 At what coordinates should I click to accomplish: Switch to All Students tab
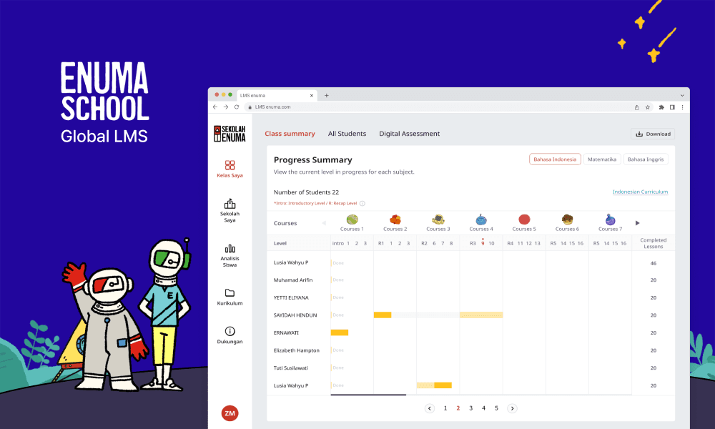347,134
